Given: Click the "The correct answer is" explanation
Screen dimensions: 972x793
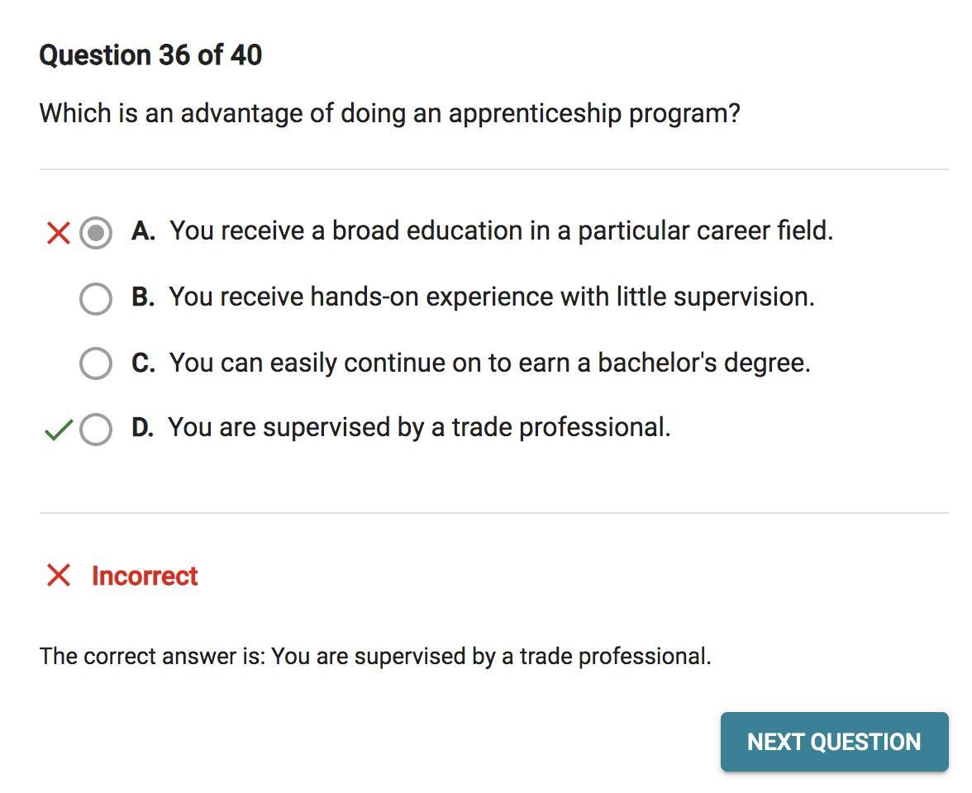Looking at the screenshot, I should pos(375,656).
